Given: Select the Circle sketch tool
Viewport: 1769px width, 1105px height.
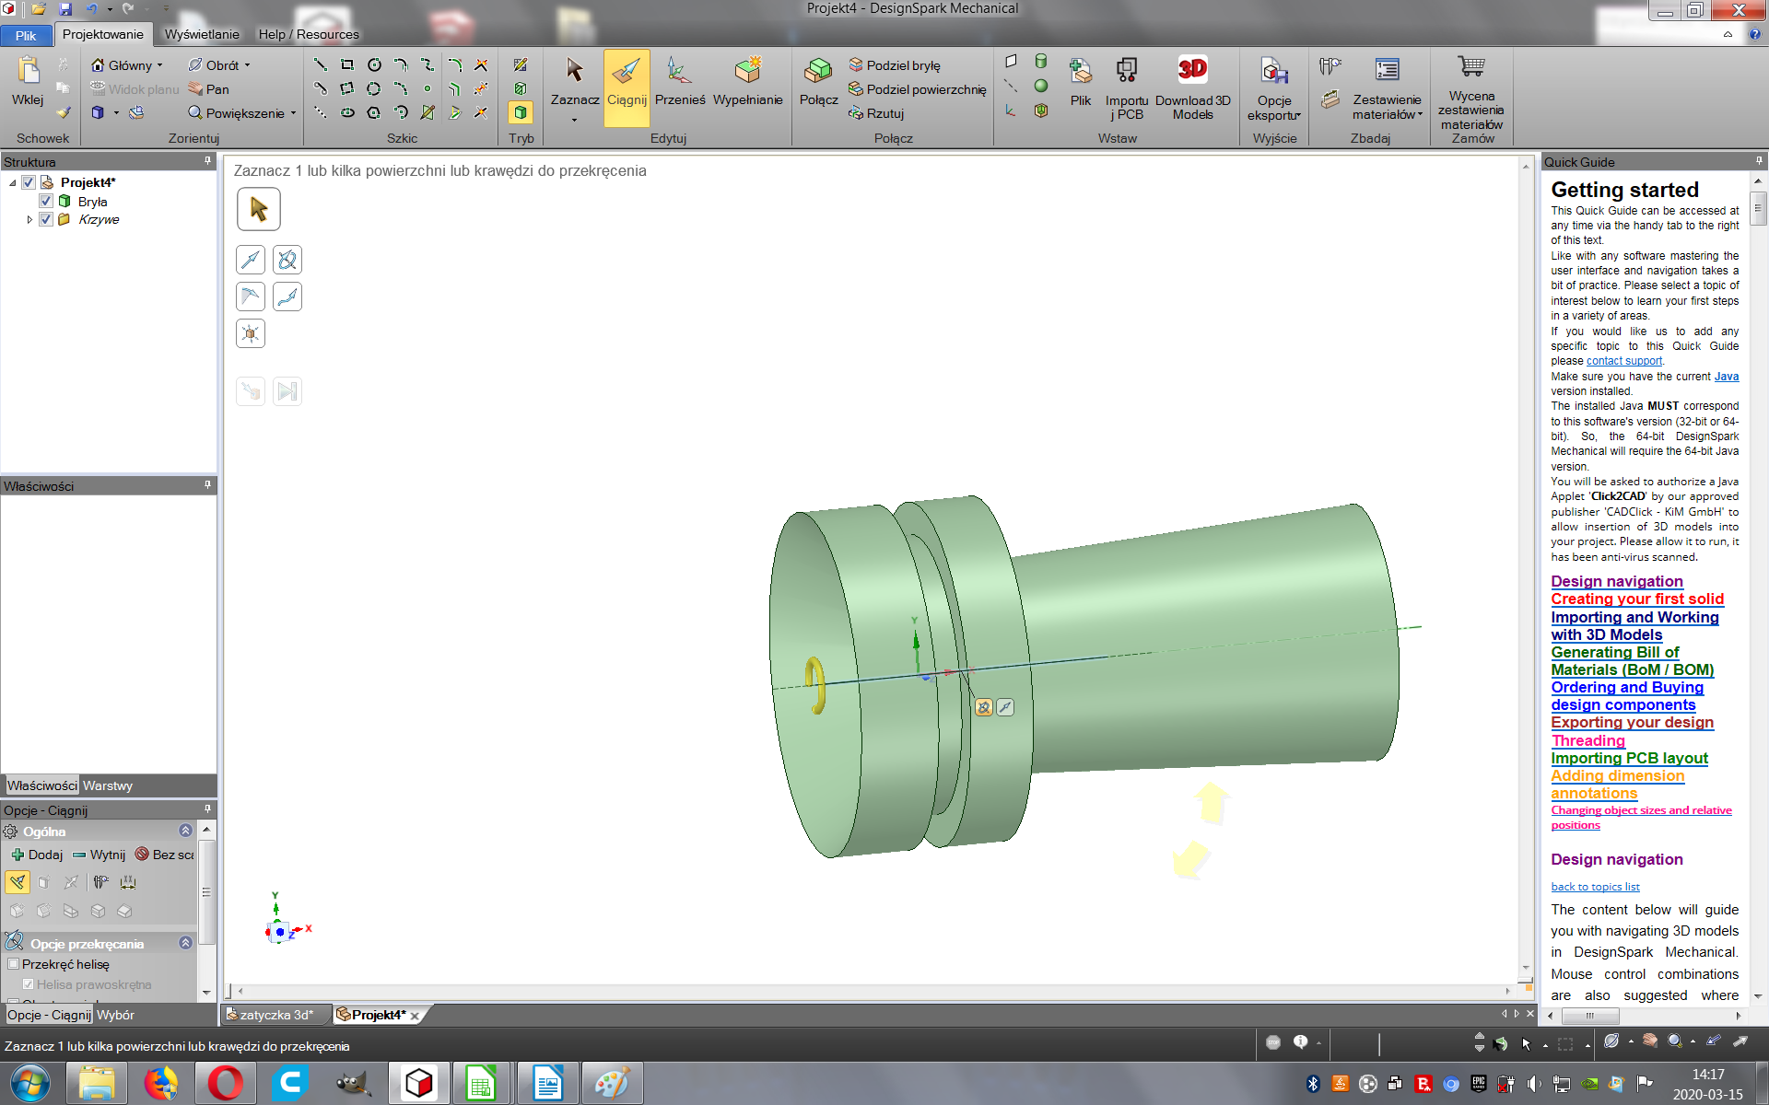Looking at the screenshot, I should [374, 64].
